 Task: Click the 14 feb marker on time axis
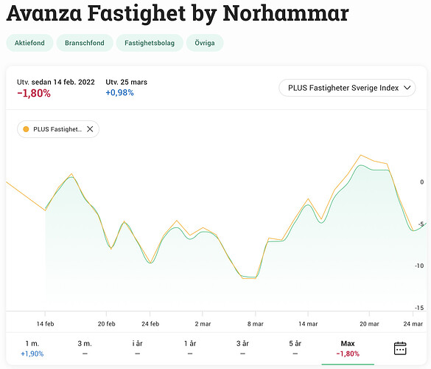pos(45,324)
